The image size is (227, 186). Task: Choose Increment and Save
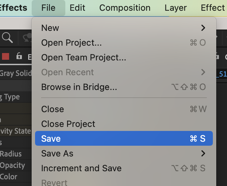click(124, 168)
